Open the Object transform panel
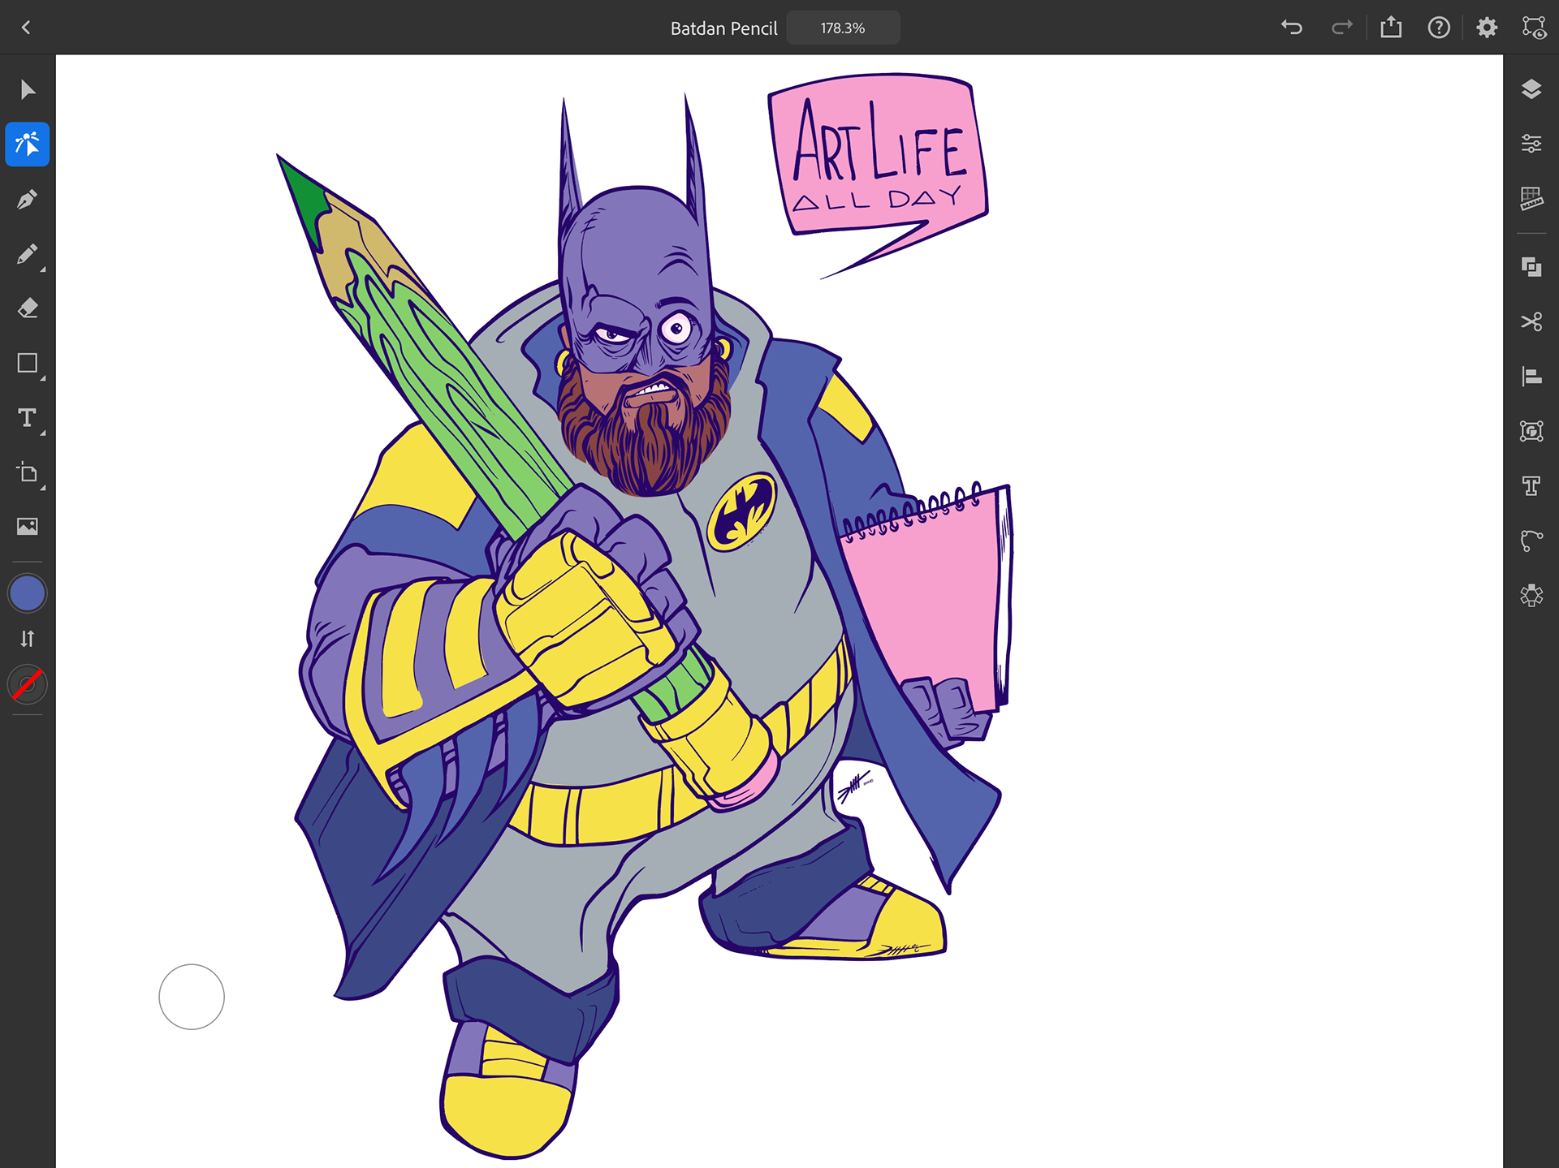The height and width of the screenshot is (1168, 1559). point(1531,431)
